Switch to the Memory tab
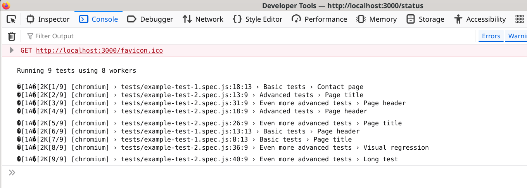The height and width of the screenshot is (188, 527). (x=377, y=19)
